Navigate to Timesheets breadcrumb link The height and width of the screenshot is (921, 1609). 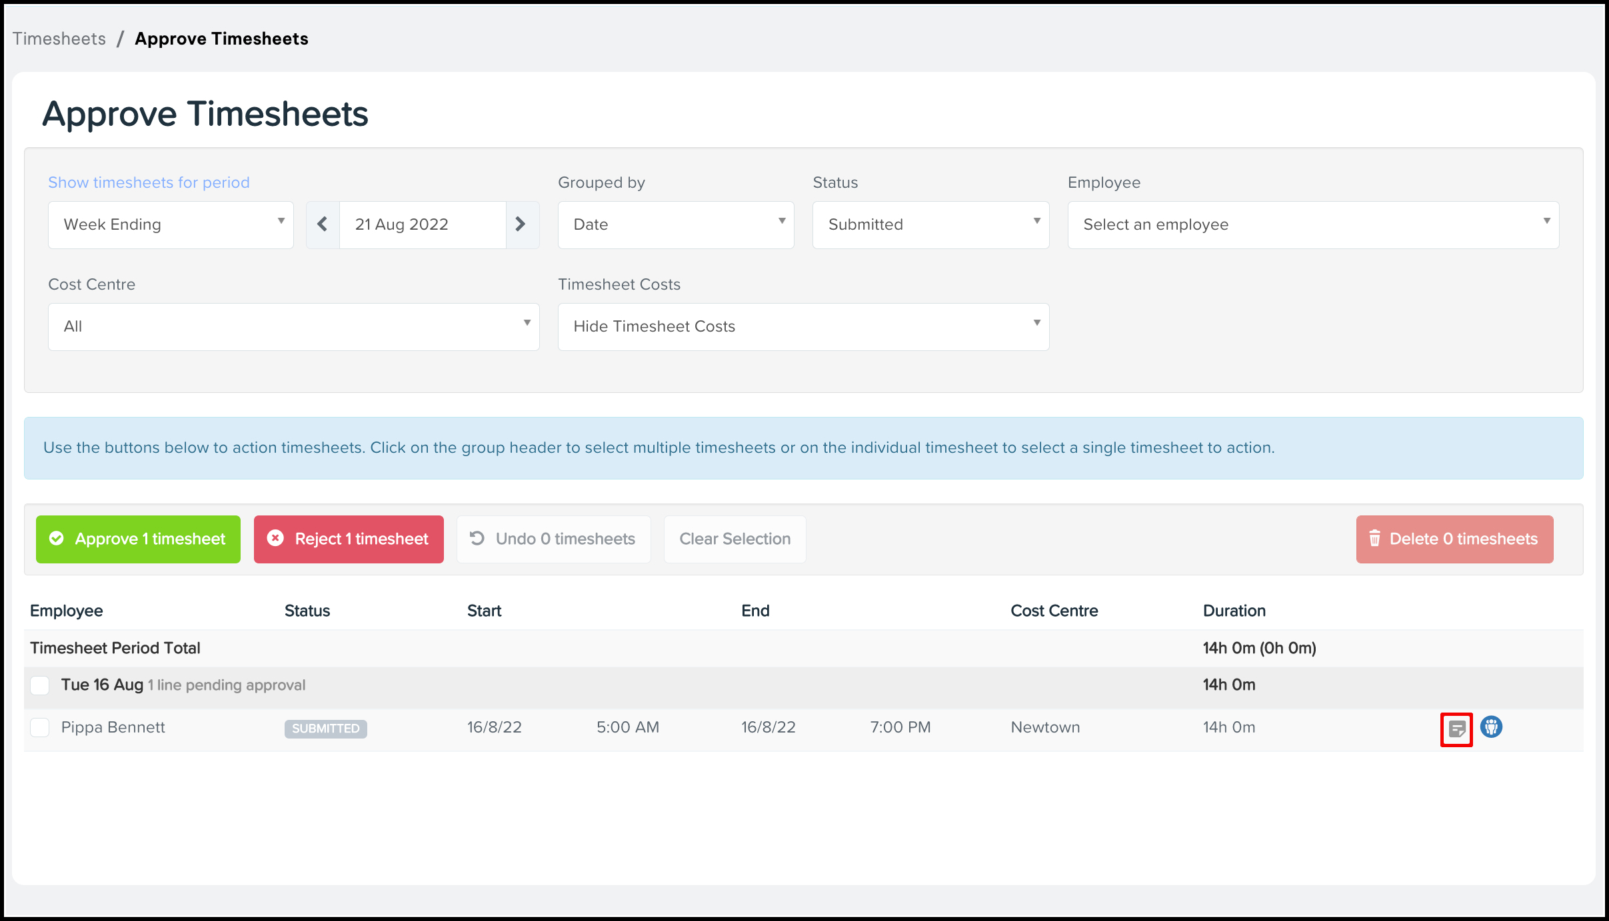pos(59,39)
